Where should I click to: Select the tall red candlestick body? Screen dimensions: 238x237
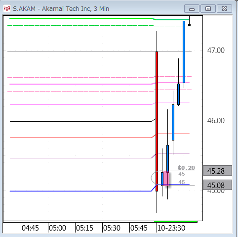click(x=157, y=121)
